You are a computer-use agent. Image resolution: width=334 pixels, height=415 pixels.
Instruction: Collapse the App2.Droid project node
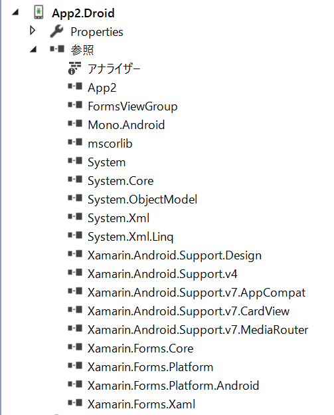coord(15,12)
